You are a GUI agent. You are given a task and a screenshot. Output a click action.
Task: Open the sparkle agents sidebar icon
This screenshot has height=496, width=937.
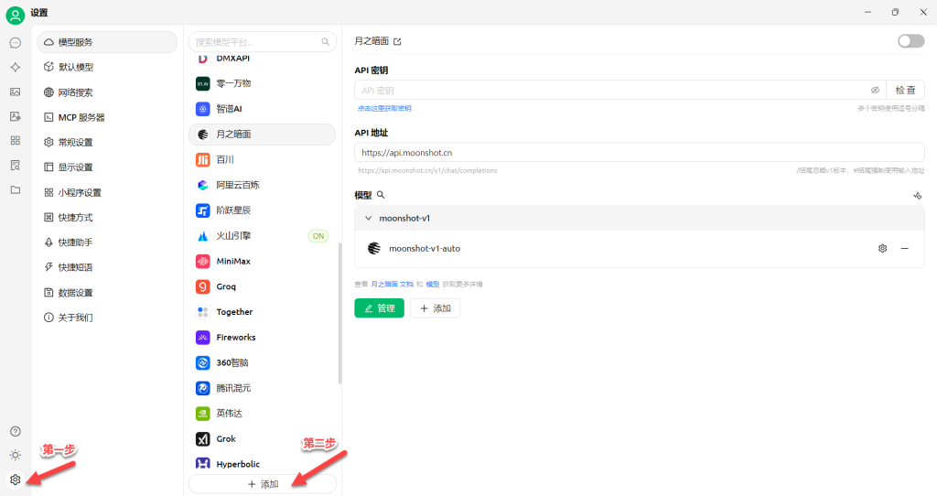tap(16, 68)
